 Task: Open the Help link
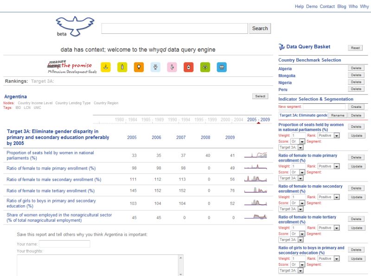click(x=299, y=6)
